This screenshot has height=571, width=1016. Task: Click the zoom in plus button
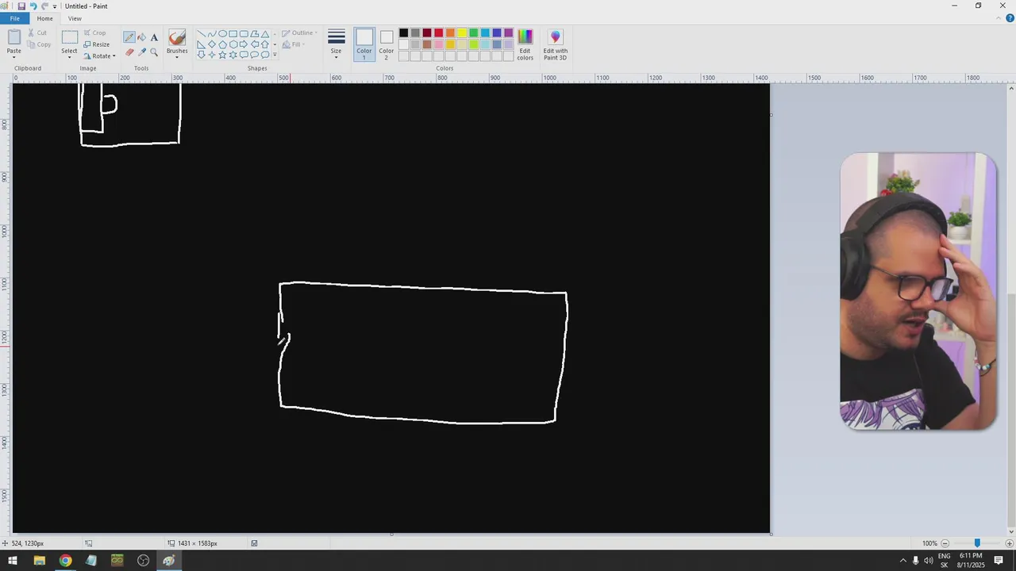pos(1009,543)
